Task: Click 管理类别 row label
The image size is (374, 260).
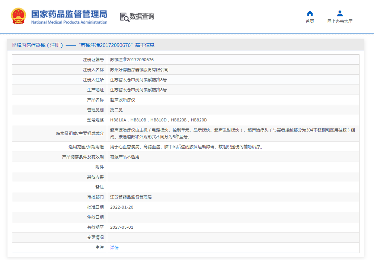Action: click(95, 110)
